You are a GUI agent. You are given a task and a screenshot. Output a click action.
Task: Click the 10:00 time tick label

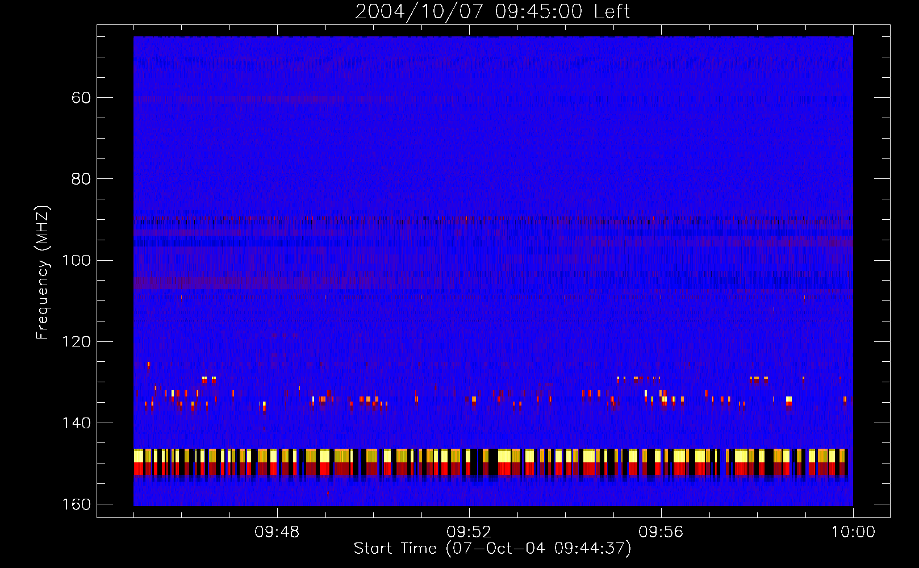pos(853,532)
